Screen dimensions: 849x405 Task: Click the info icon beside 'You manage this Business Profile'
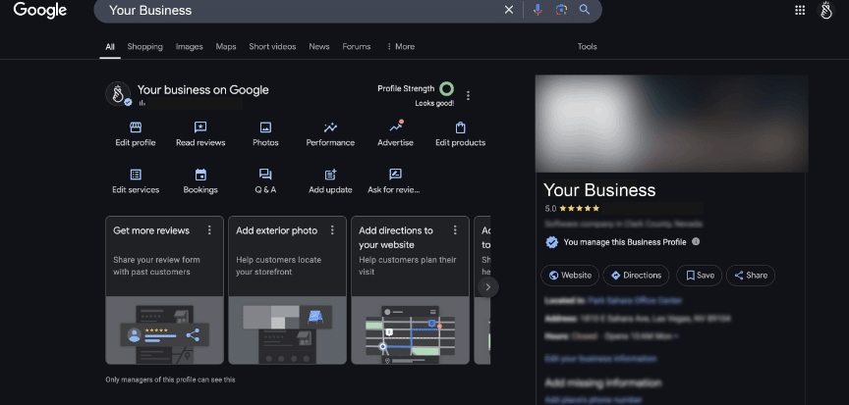[696, 242]
